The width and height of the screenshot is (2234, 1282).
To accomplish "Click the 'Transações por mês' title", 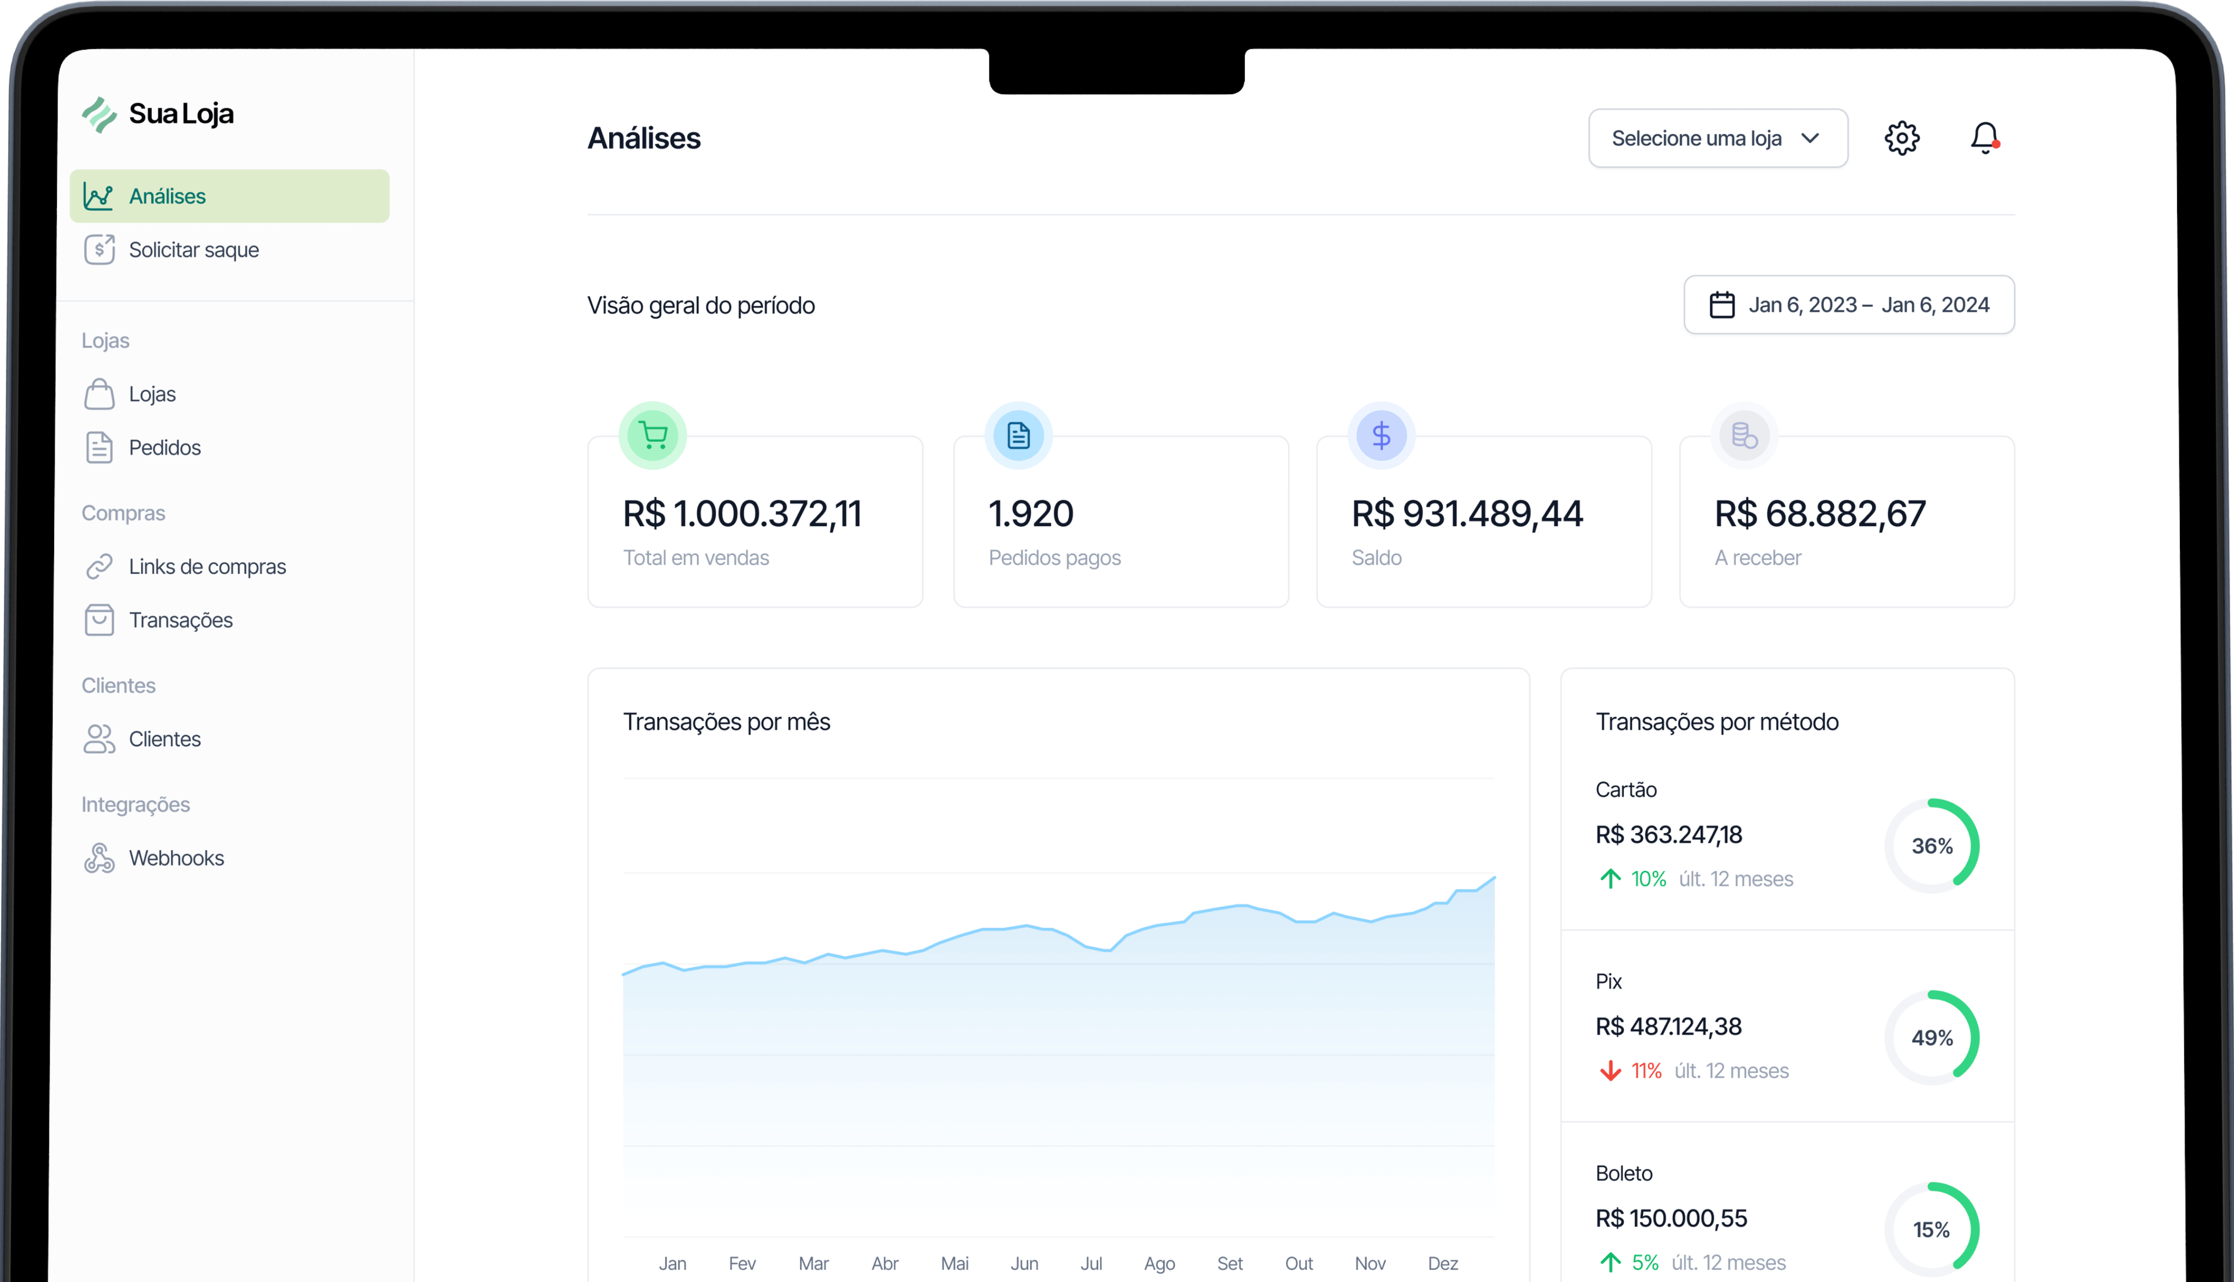I will pyautogui.click(x=727, y=722).
